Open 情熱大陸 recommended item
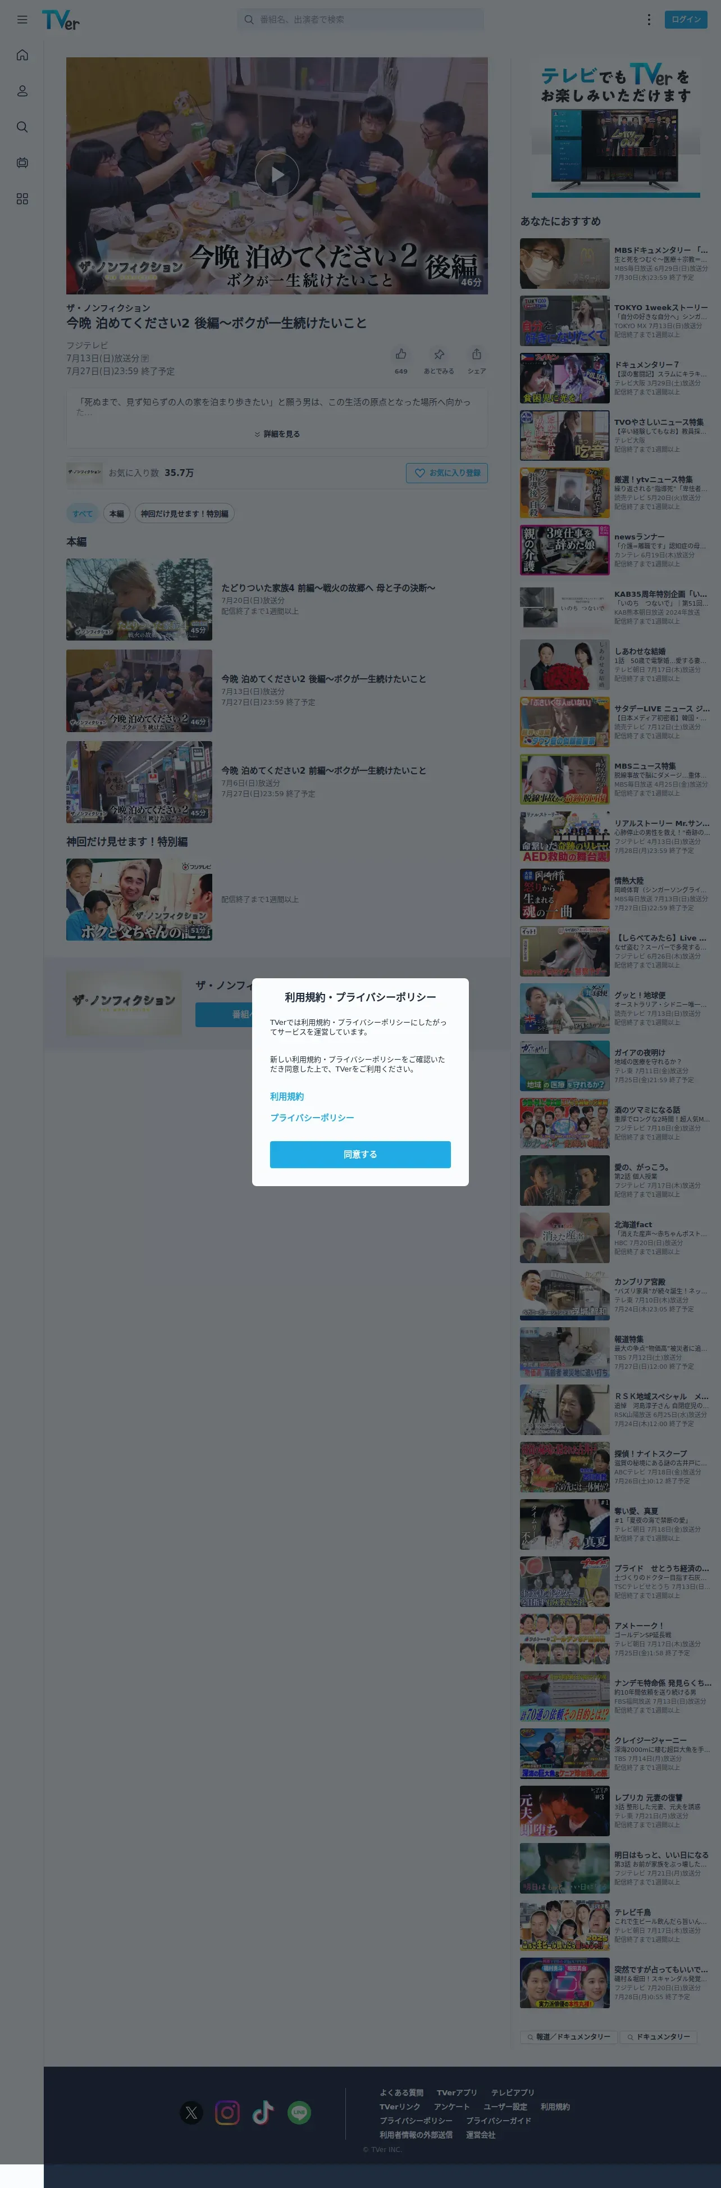 click(x=615, y=893)
